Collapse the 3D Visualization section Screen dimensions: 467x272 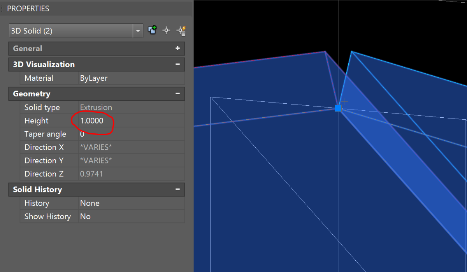177,65
